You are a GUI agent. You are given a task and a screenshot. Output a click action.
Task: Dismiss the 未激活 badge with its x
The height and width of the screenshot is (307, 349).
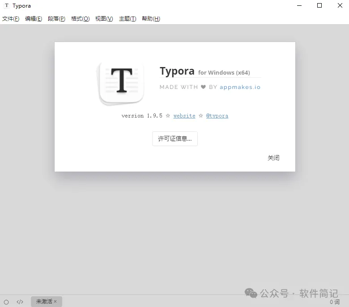coord(55,302)
